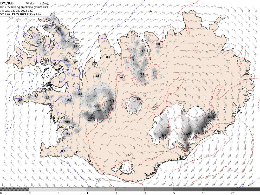260x195 pixels.
Task: Click the 2.8 snowfall value
Action: tap(69, 100)
